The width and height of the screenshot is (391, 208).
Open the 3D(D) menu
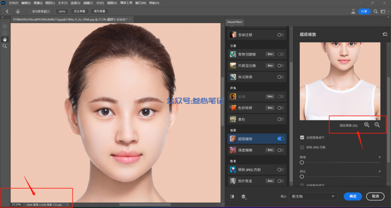100,3
